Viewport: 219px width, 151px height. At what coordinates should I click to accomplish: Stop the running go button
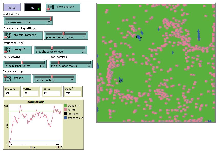tap(33, 7)
